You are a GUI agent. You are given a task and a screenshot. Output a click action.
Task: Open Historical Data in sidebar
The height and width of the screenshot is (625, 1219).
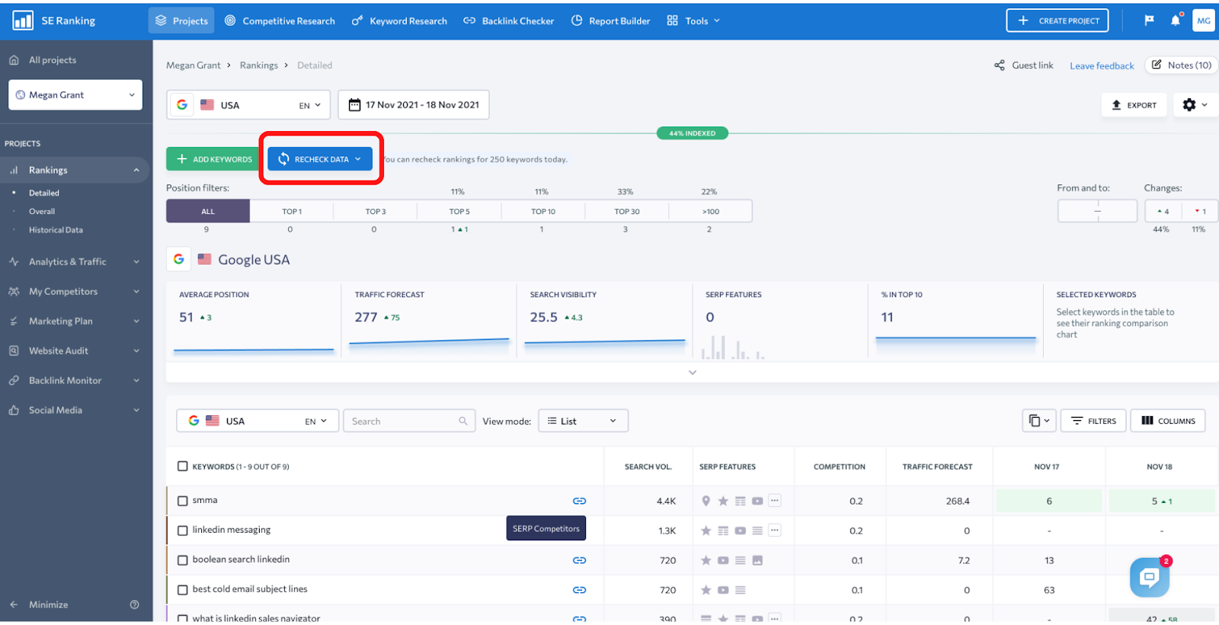click(56, 230)
